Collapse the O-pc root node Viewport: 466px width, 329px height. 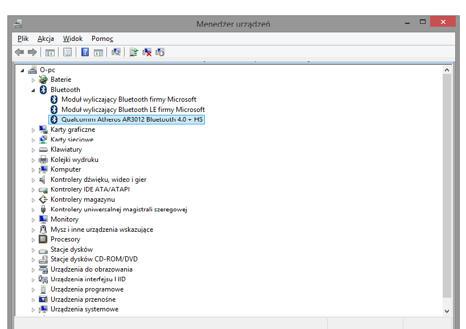(22, 70)
